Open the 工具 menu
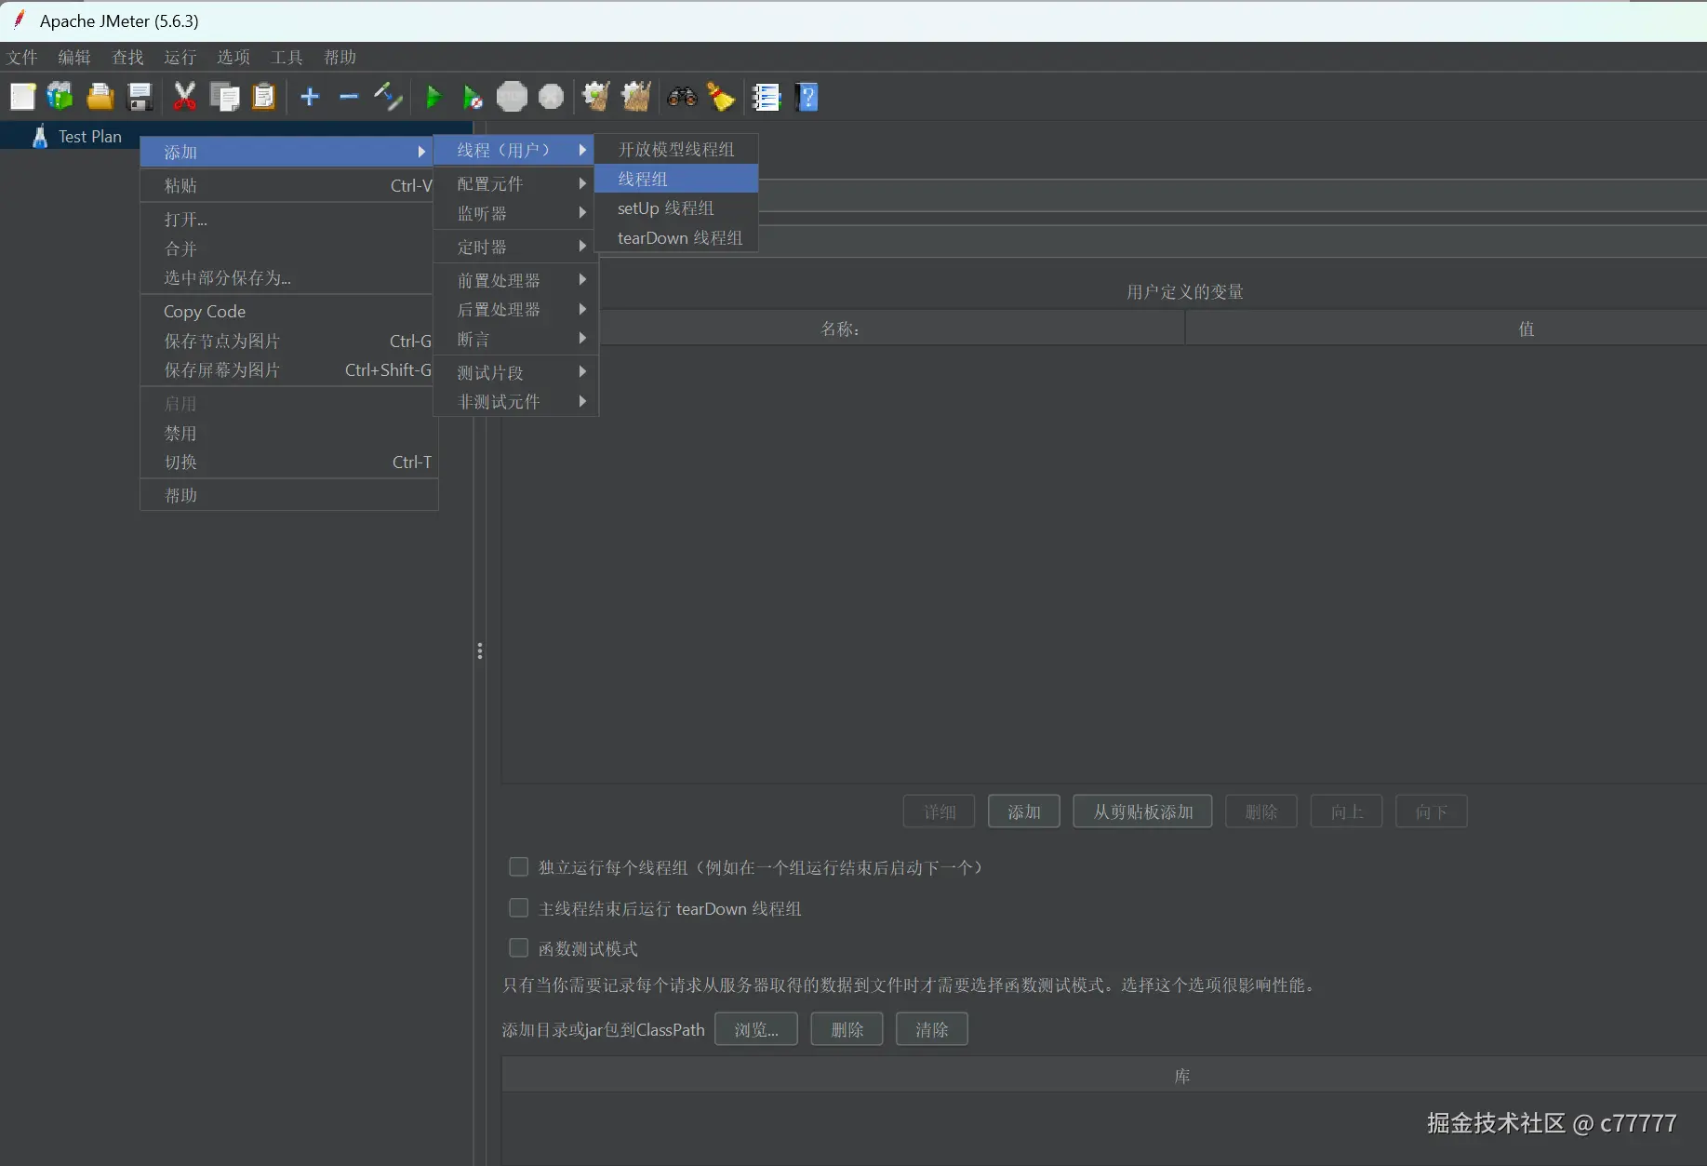 coord(287,58)
